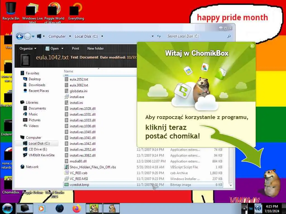The height and width of the screenshot is (214, 286).
Task: Open the Videos library
Action: coord(34,126)
